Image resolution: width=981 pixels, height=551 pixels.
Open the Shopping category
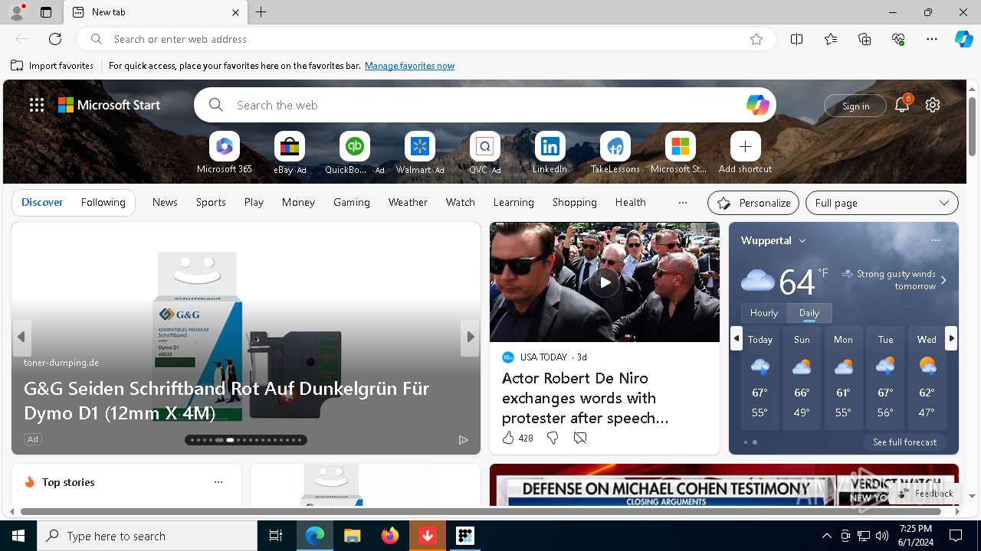574,203
